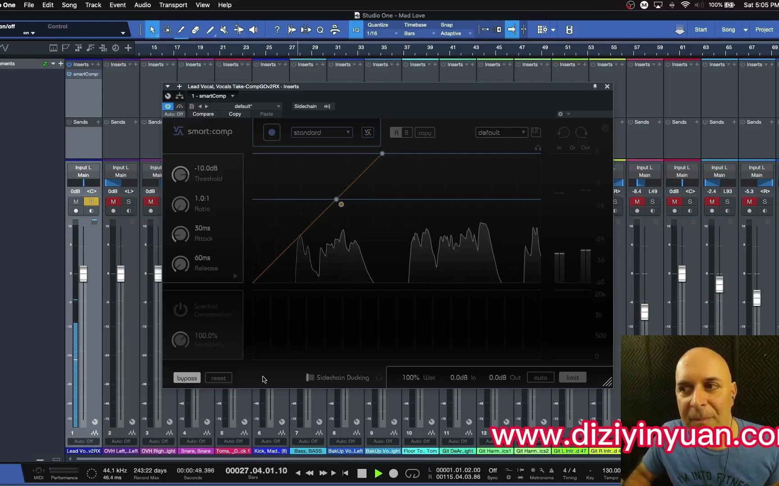Click the smart:comp copy A/B button
Screen dimensions: 779x486
pyautogui.click(x=425, y=133)
